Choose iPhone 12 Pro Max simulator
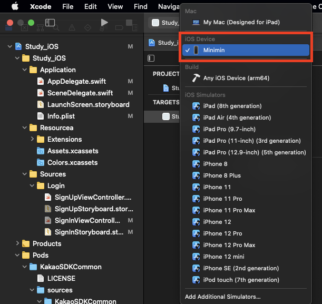The height and width of the screenshot is (304, 322). pos(246,245)
